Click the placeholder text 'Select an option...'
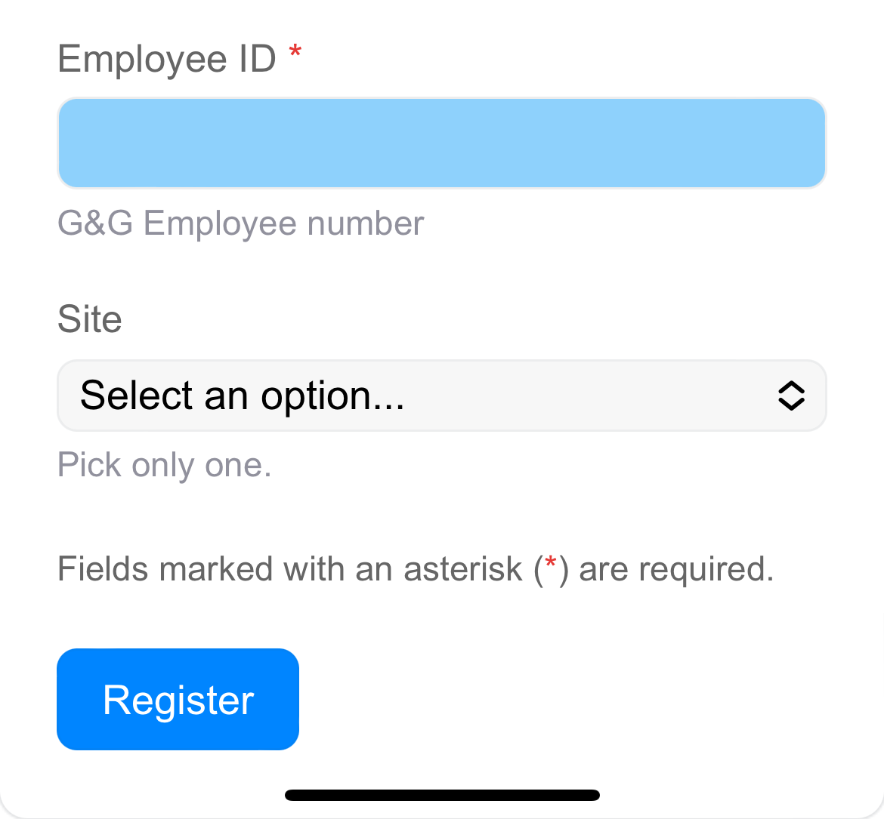 coord(243,395)
